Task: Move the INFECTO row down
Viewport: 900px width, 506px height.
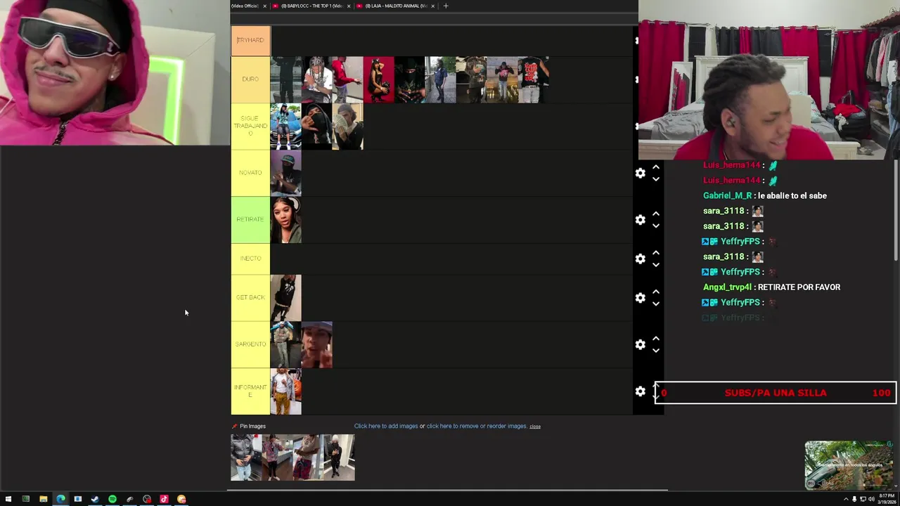Action: [655, 265]
